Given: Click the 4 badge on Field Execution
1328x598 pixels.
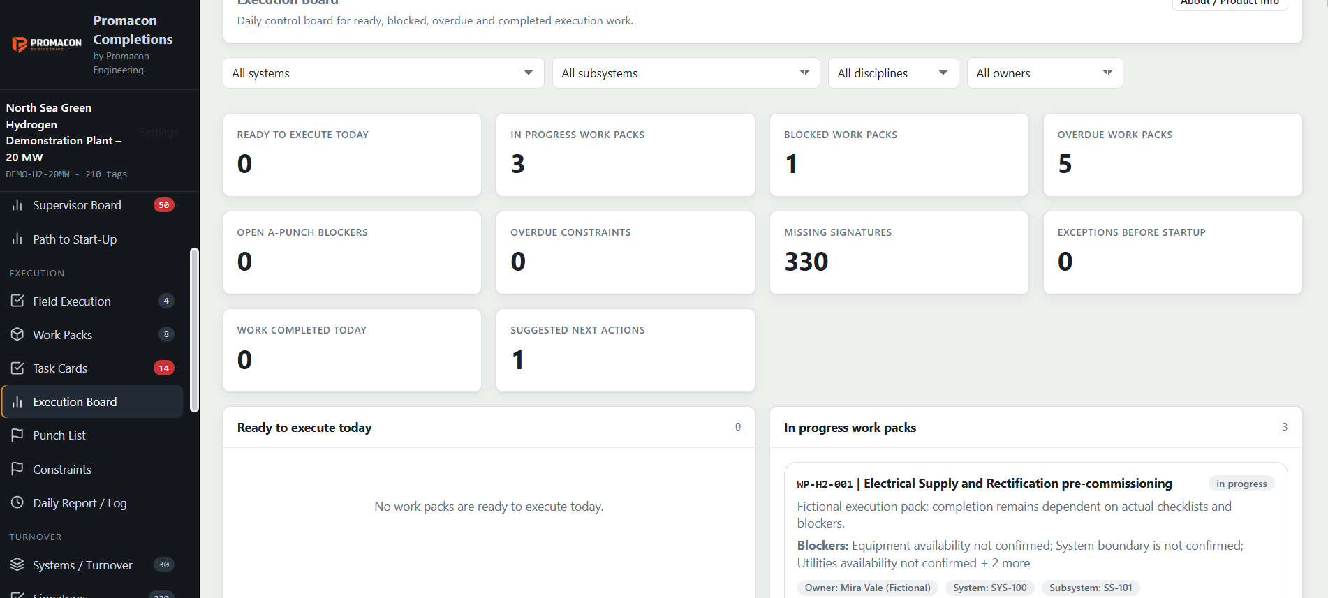Looking at the screenshot, I should pyautogui.click(x=166, y=301).
